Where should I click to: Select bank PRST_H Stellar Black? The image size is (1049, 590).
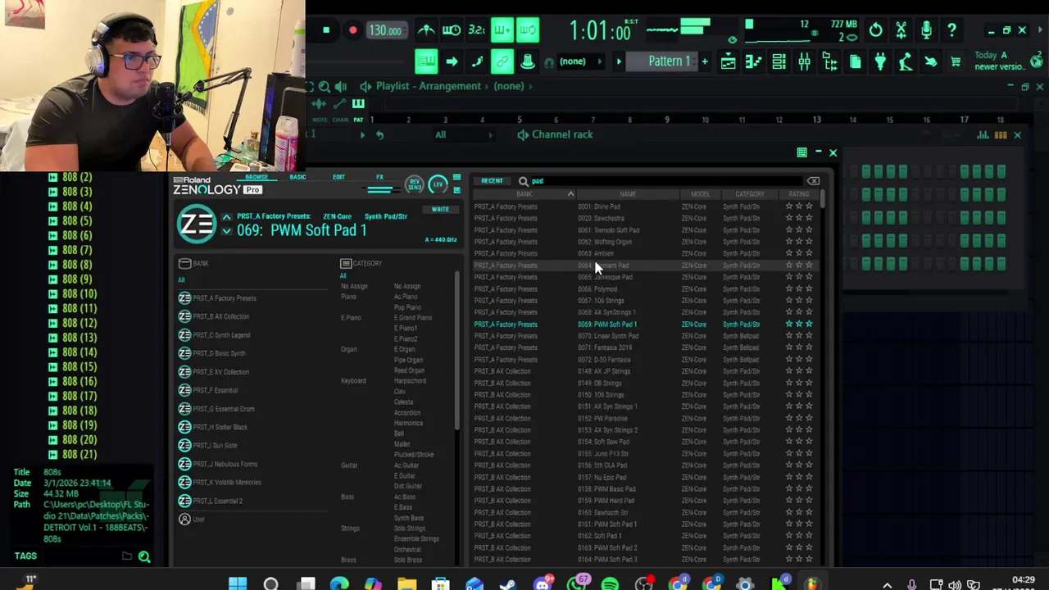pyautogui.click(x=220, y=427)
